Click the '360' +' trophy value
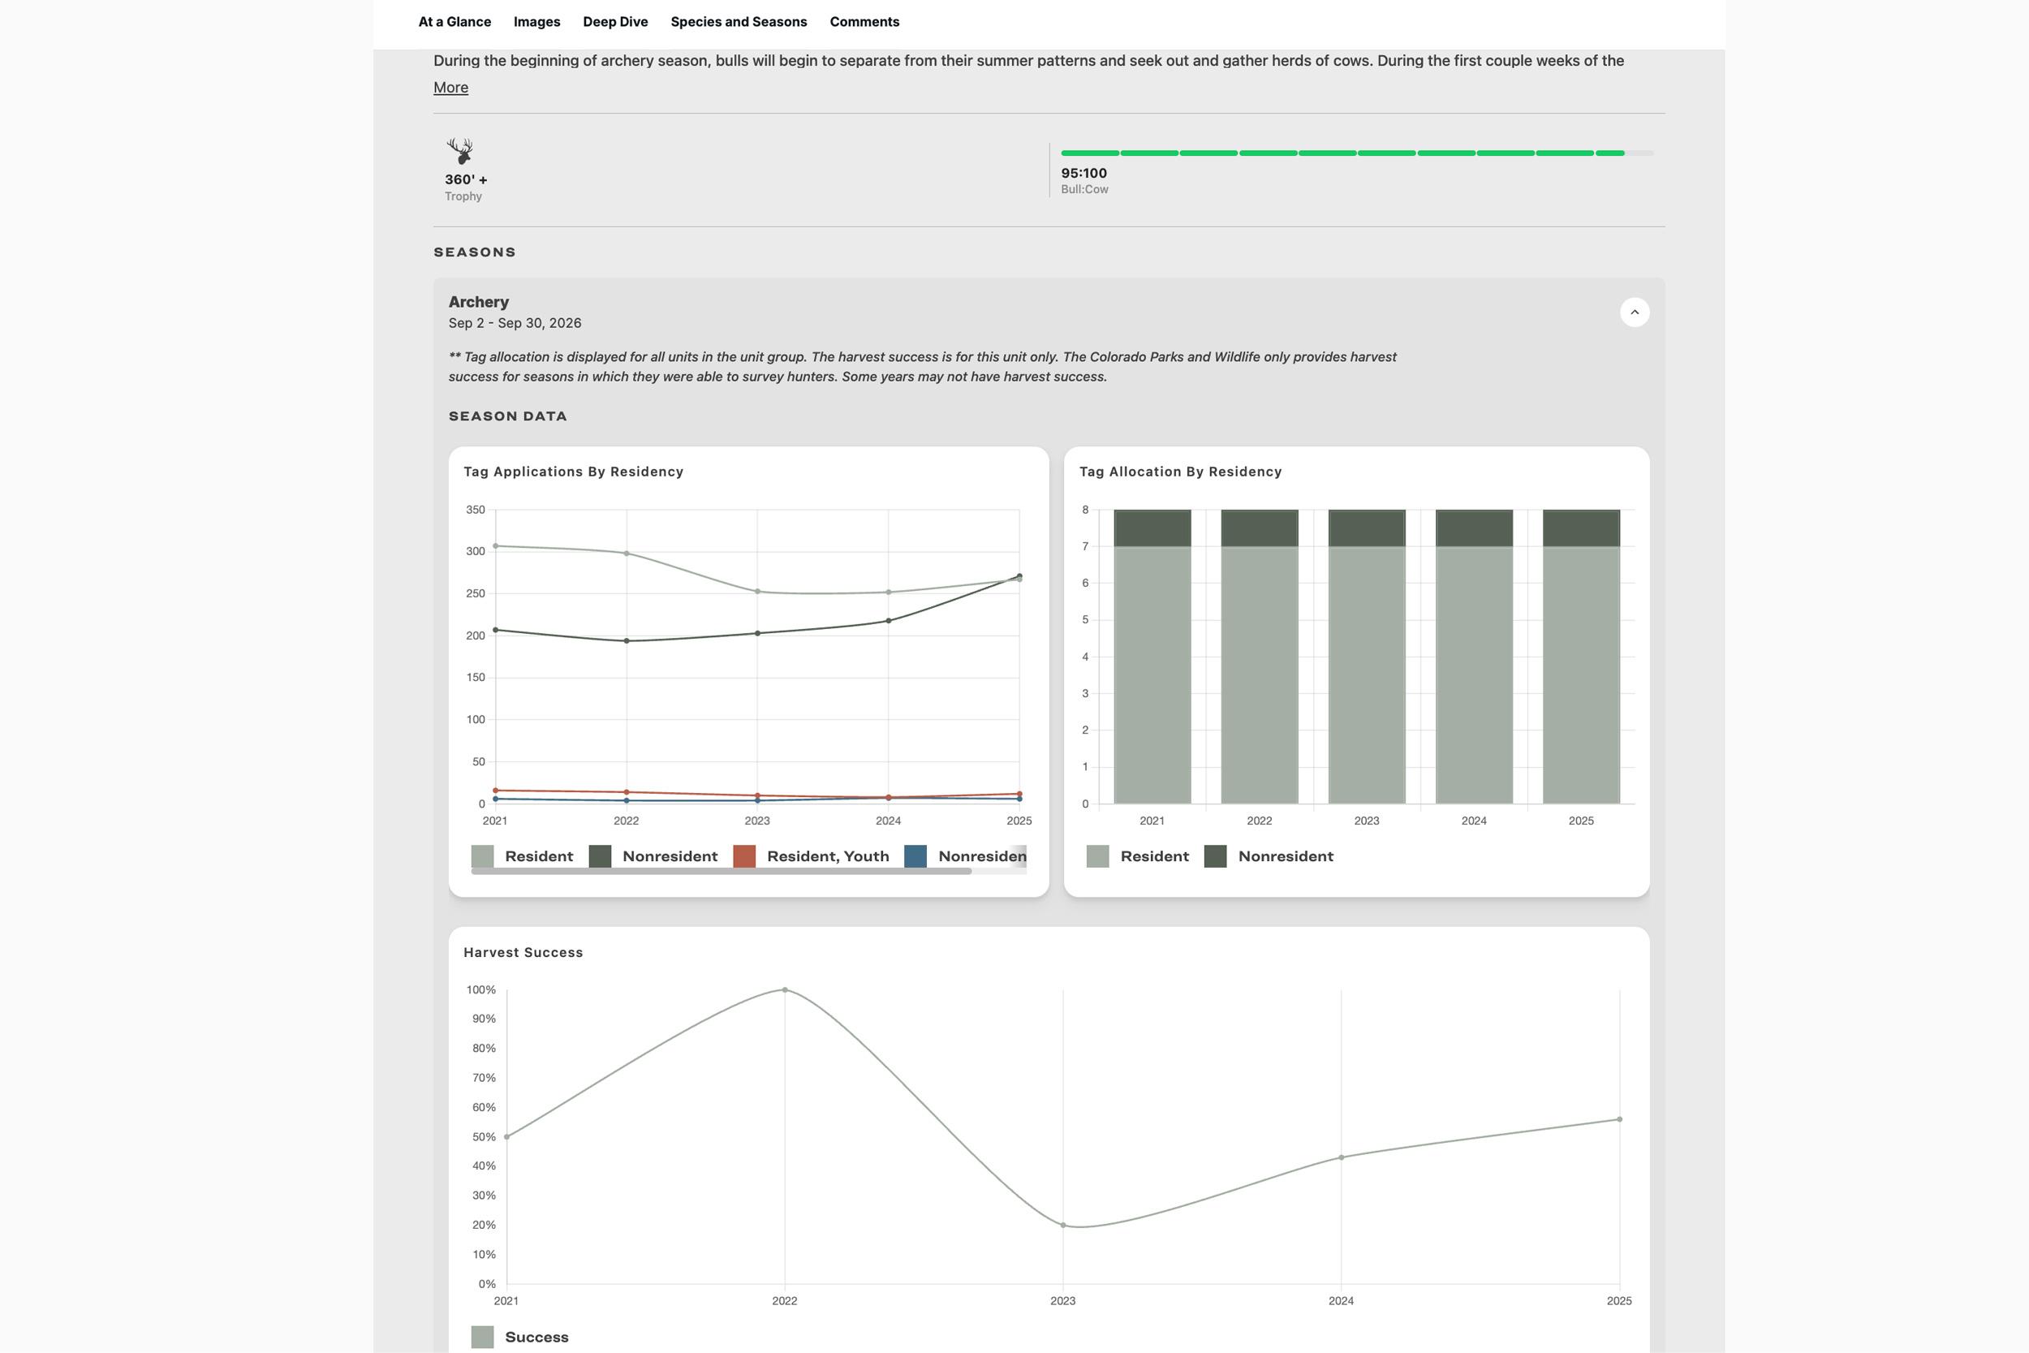The width and height of the screenshot is (2029, 1353). coord(466,179)
